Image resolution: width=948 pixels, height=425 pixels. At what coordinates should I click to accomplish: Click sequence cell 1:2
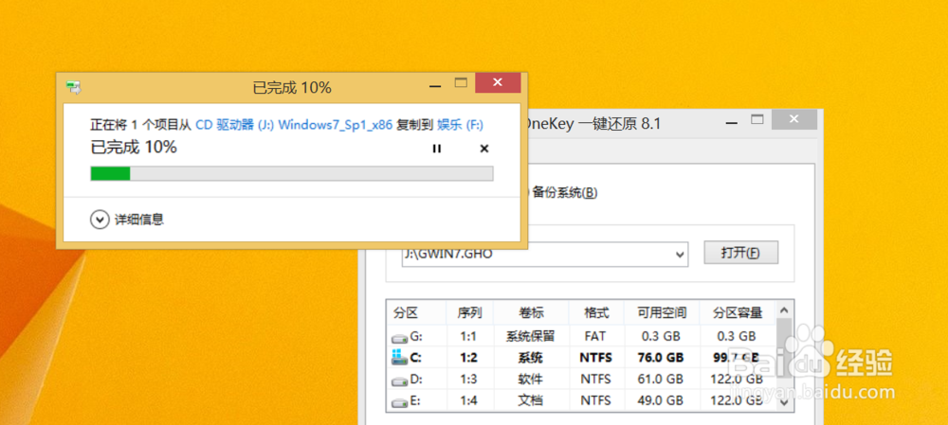(467, 358)
